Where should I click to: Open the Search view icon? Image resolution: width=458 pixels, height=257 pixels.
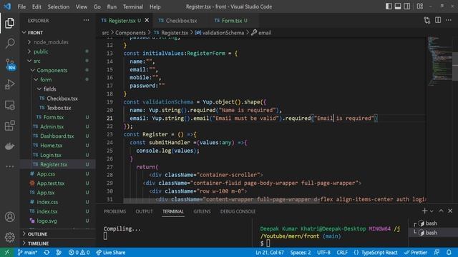click(9, 44)
